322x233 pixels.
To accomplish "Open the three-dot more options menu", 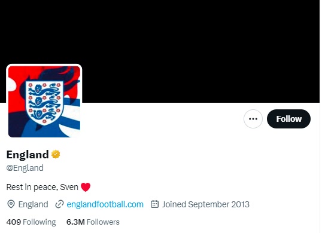I will (253, 119).
